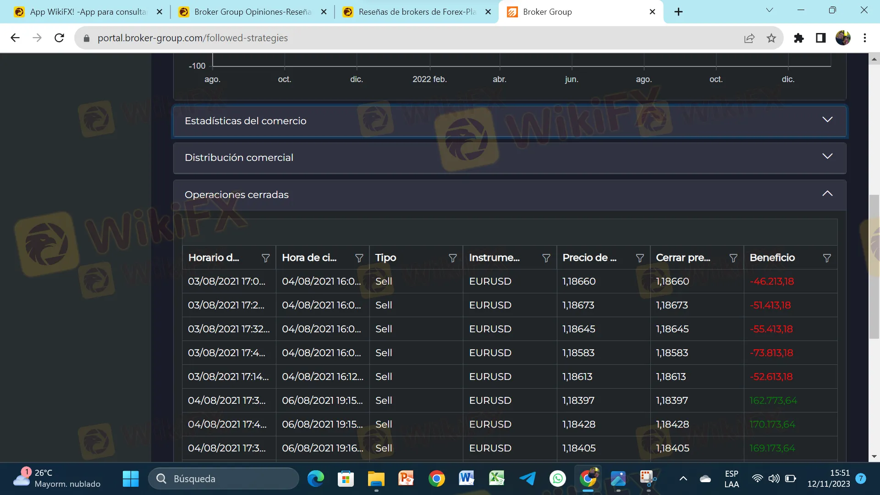Viewport: 880px width, 495px height.
Task: Click filter icon on Hora de cierre column
Action: [x=359, y=258]
